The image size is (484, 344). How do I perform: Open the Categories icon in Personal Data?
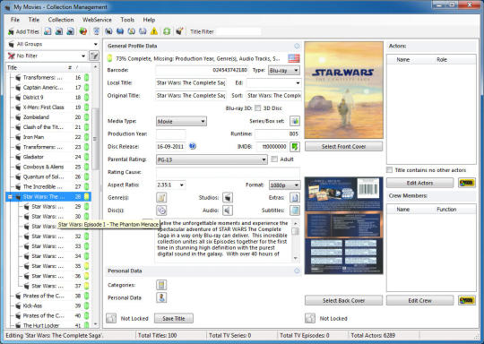[161, 285]
